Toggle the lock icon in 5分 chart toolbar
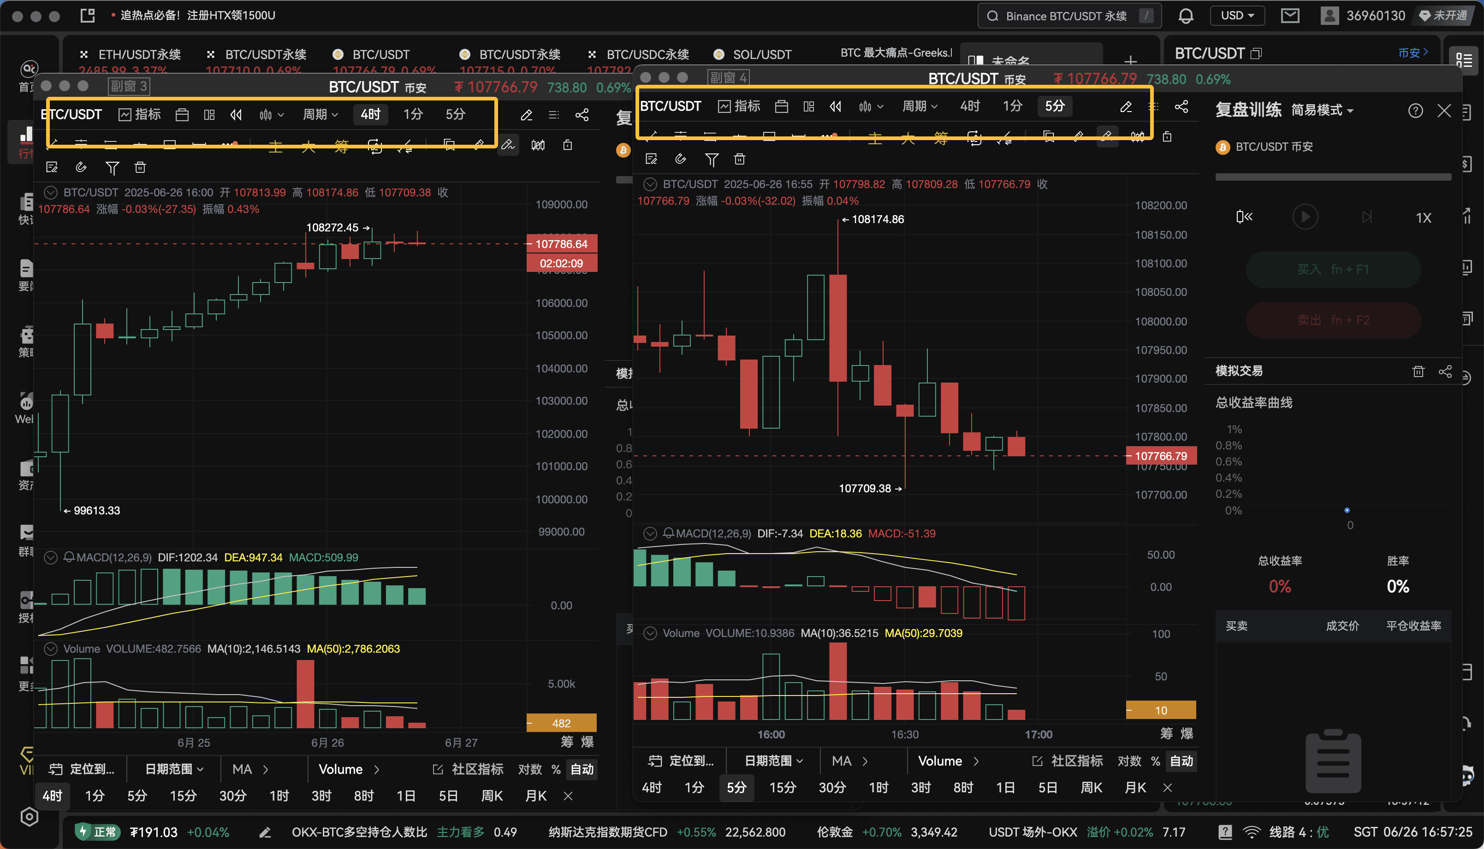Viewport: 1484px width, 849px height. point(1167,136)
